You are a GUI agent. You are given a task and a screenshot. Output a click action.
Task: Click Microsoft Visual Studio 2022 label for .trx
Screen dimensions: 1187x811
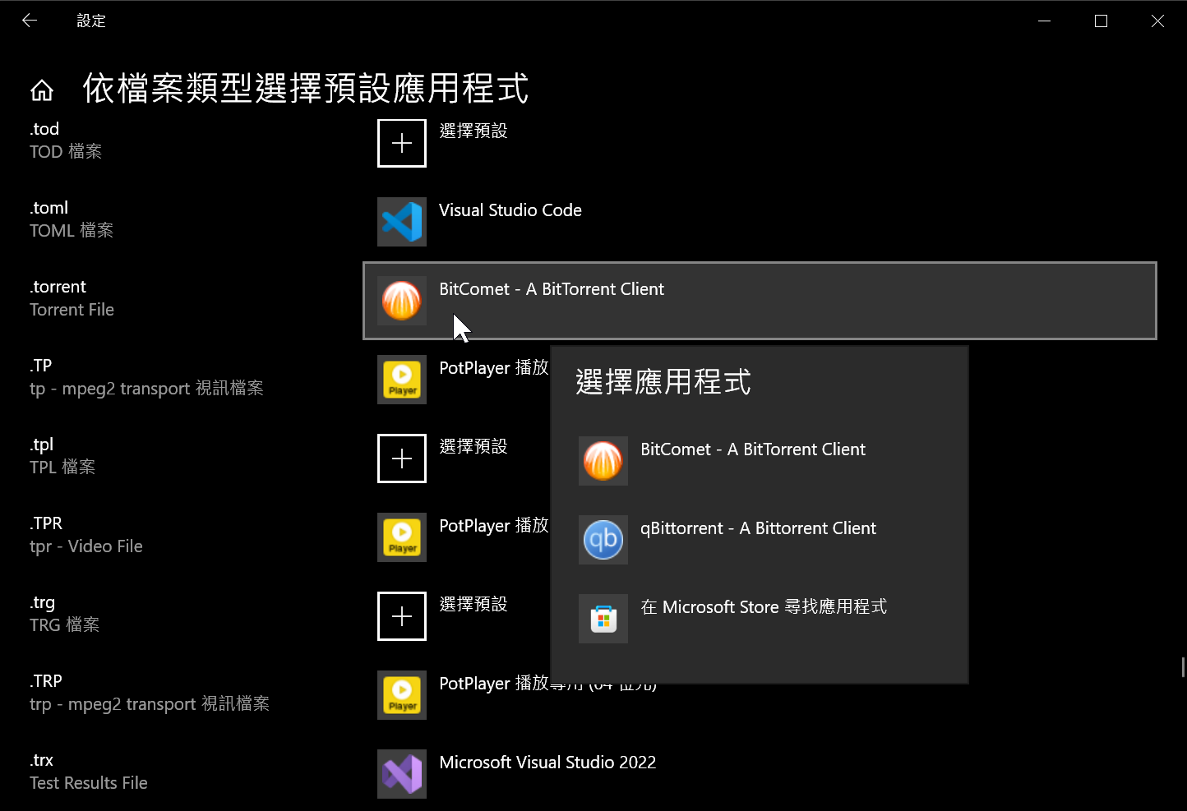pos(547,763)
